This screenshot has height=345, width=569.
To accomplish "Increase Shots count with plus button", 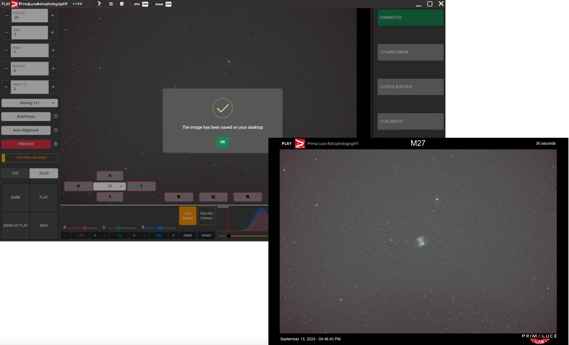I will [x=53, y=50].
